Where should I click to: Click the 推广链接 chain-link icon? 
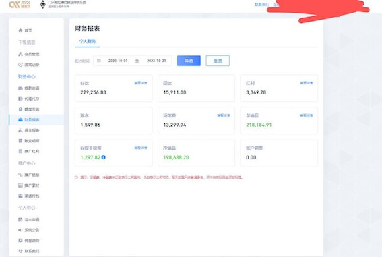20,175
